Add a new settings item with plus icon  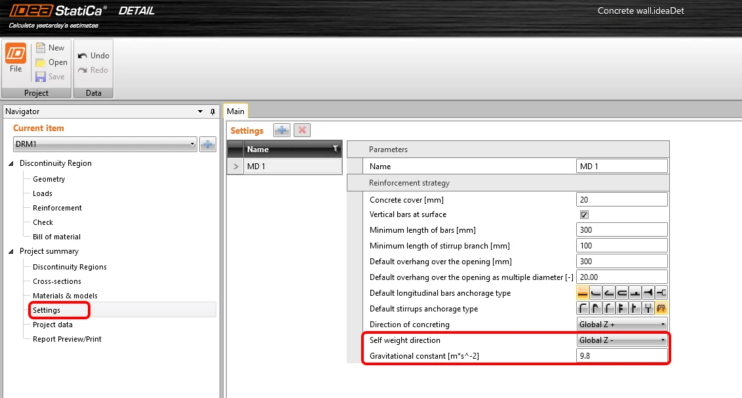coord(282,130)
